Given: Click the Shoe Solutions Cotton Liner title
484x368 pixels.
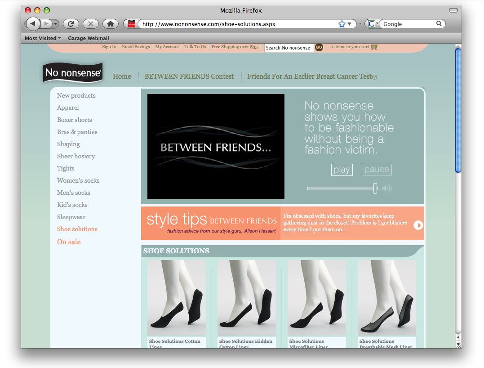Looking at the screenshot, I should [175, 344].
